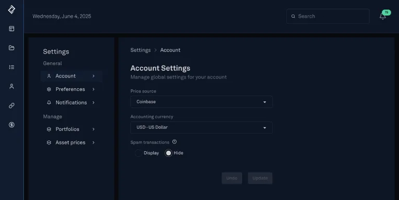Click the Settings breadcrumb link
Viewport: 399px width, 200px height.
point(140,50)
